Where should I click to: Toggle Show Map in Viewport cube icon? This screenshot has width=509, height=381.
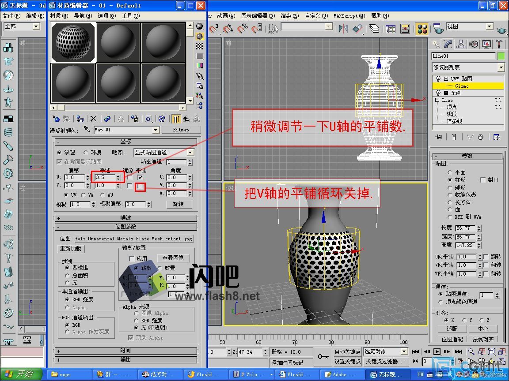tap(162, 119)
